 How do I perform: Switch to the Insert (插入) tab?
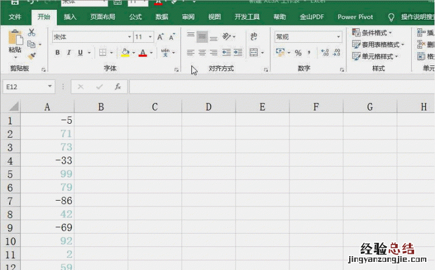pyautogui.click(x=70, y=17)
